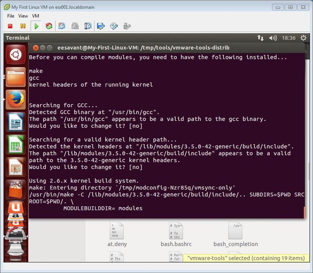Select the at.deny file
The width and height of the screenshot is (313, 273).
[x=117, y=234]
